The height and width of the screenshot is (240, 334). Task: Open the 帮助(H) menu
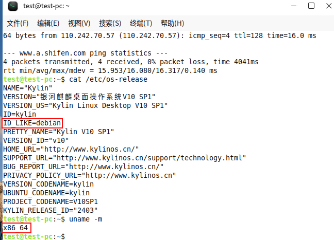coord(172,23)
